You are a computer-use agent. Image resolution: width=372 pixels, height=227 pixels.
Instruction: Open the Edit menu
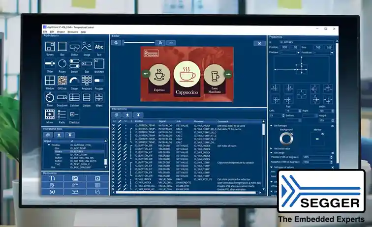(52, 32)
